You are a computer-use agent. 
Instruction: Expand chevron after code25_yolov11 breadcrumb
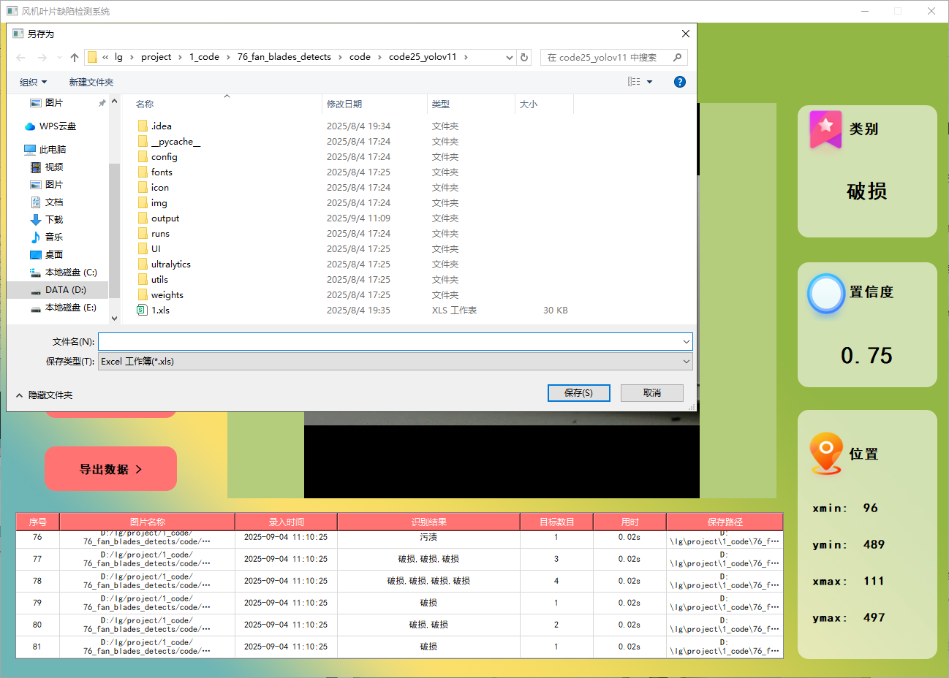466,57
